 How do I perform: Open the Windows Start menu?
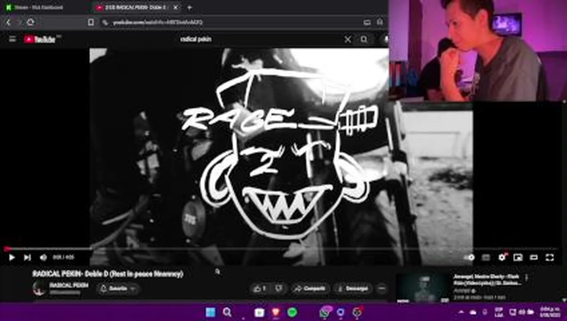tap(210, 312)
